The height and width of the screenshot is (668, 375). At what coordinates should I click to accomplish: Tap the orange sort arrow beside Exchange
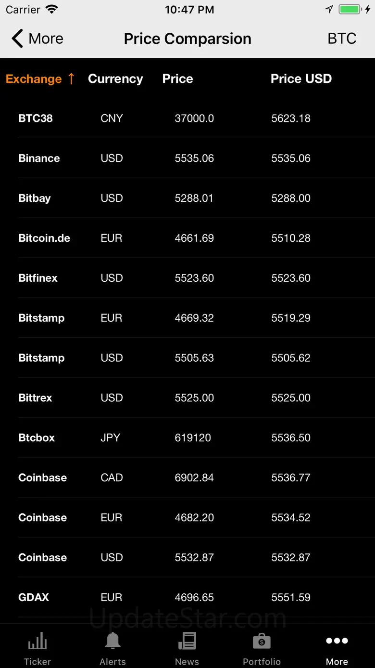[71, 79]
